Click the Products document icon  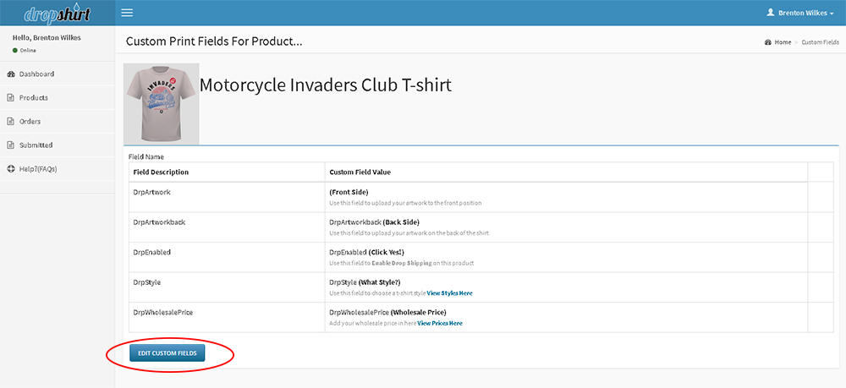[10, 98]
